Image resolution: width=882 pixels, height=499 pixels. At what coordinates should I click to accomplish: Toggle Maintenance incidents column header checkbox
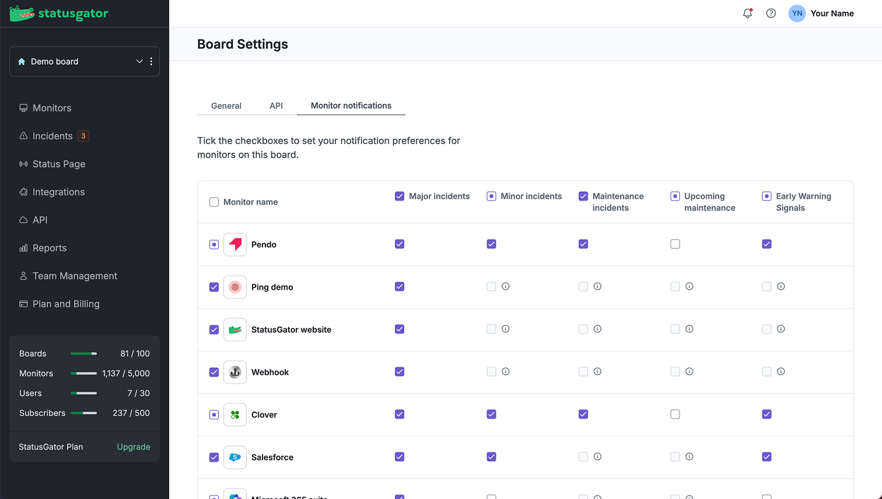point(583,196)
